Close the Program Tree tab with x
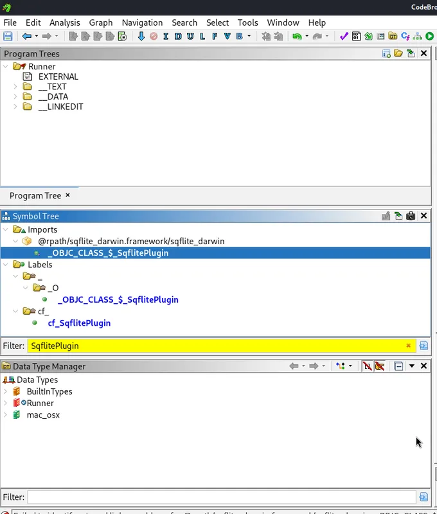This screenshot has height=514, width=437. 67,195
